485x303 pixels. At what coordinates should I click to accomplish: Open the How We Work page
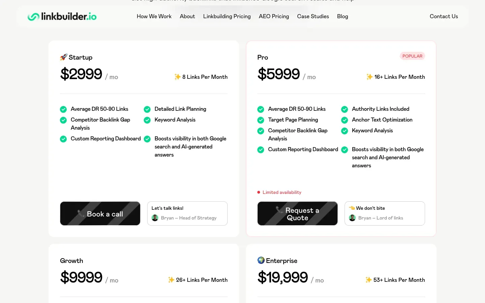(154, 16)
